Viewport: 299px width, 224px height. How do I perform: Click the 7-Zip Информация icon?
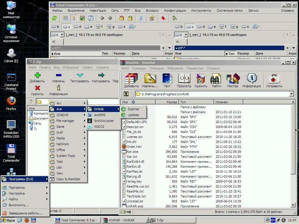(58, 87)
